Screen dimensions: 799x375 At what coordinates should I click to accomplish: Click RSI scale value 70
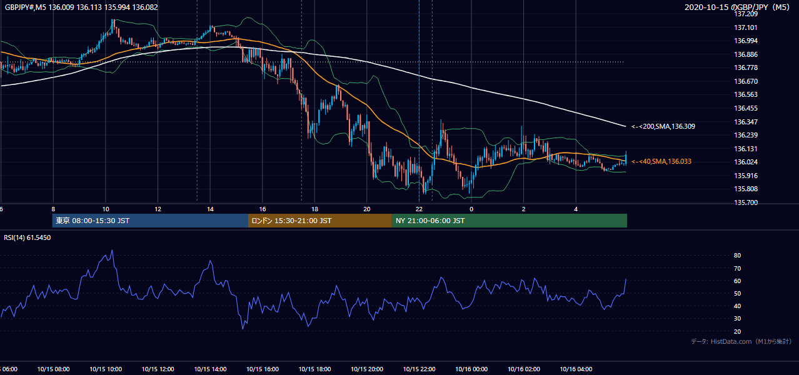coord(738,268)
